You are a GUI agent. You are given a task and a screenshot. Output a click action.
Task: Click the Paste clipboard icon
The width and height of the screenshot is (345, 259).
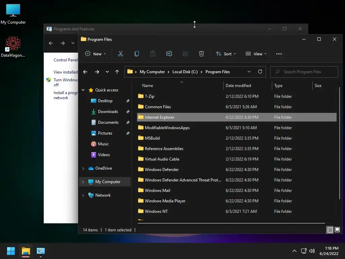click(x=153, y=54)
